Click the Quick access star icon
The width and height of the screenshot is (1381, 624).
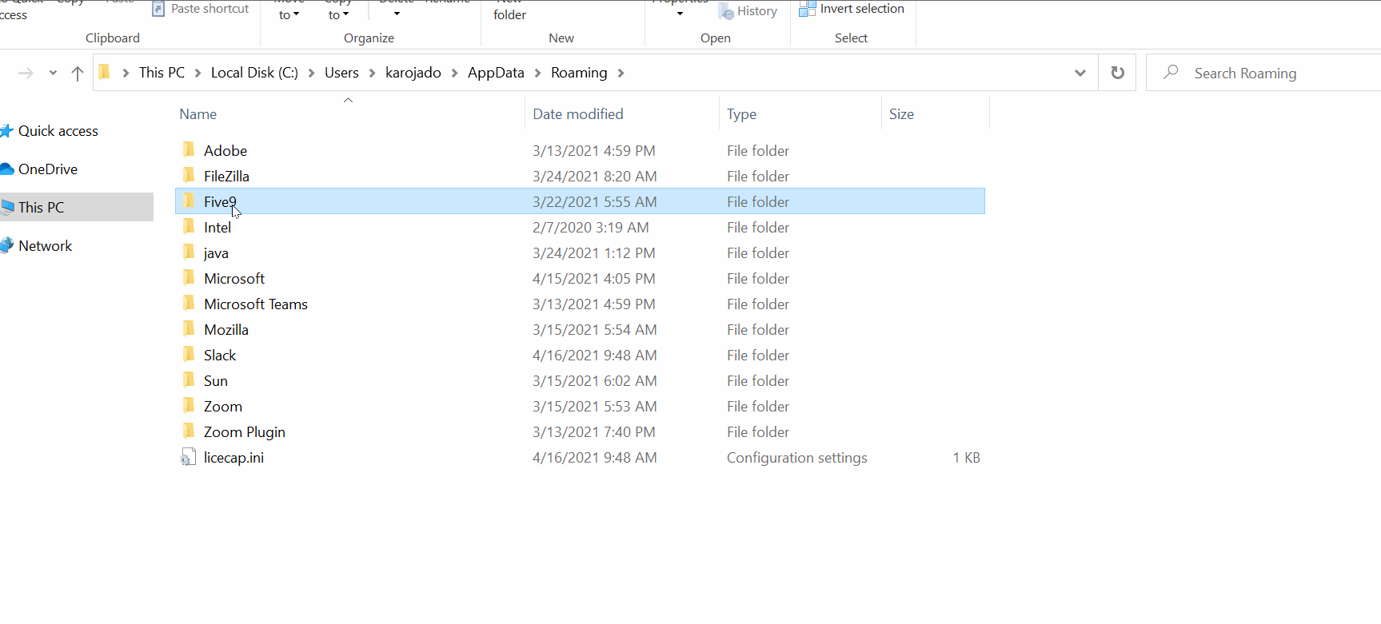click(7, 131)
